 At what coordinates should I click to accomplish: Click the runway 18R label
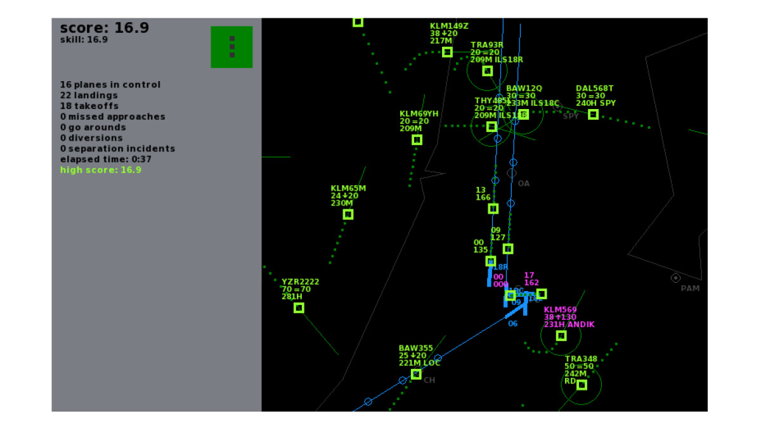pyautogui.click(x=500, y=268)
